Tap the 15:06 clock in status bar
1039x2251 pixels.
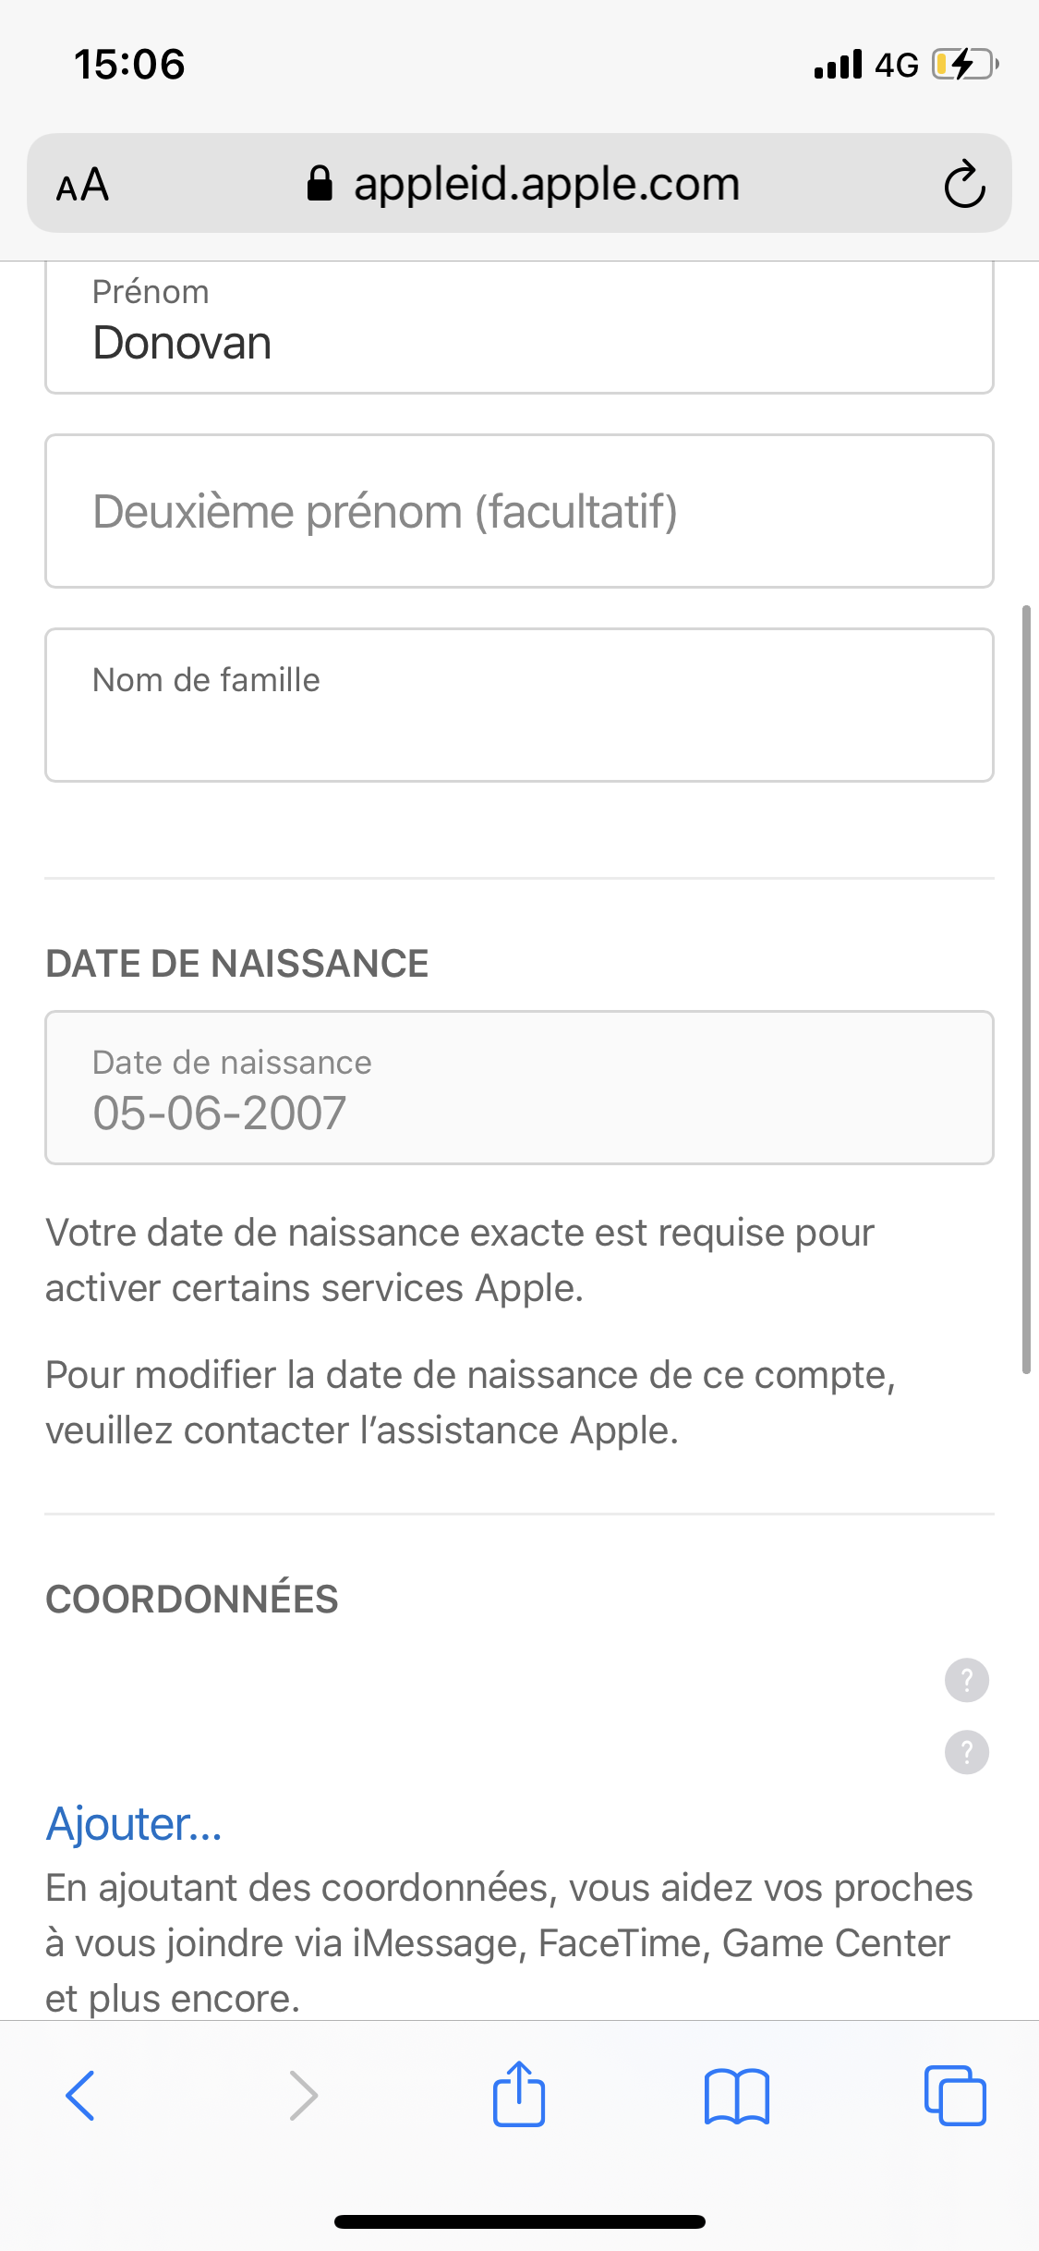pos(129,65)
